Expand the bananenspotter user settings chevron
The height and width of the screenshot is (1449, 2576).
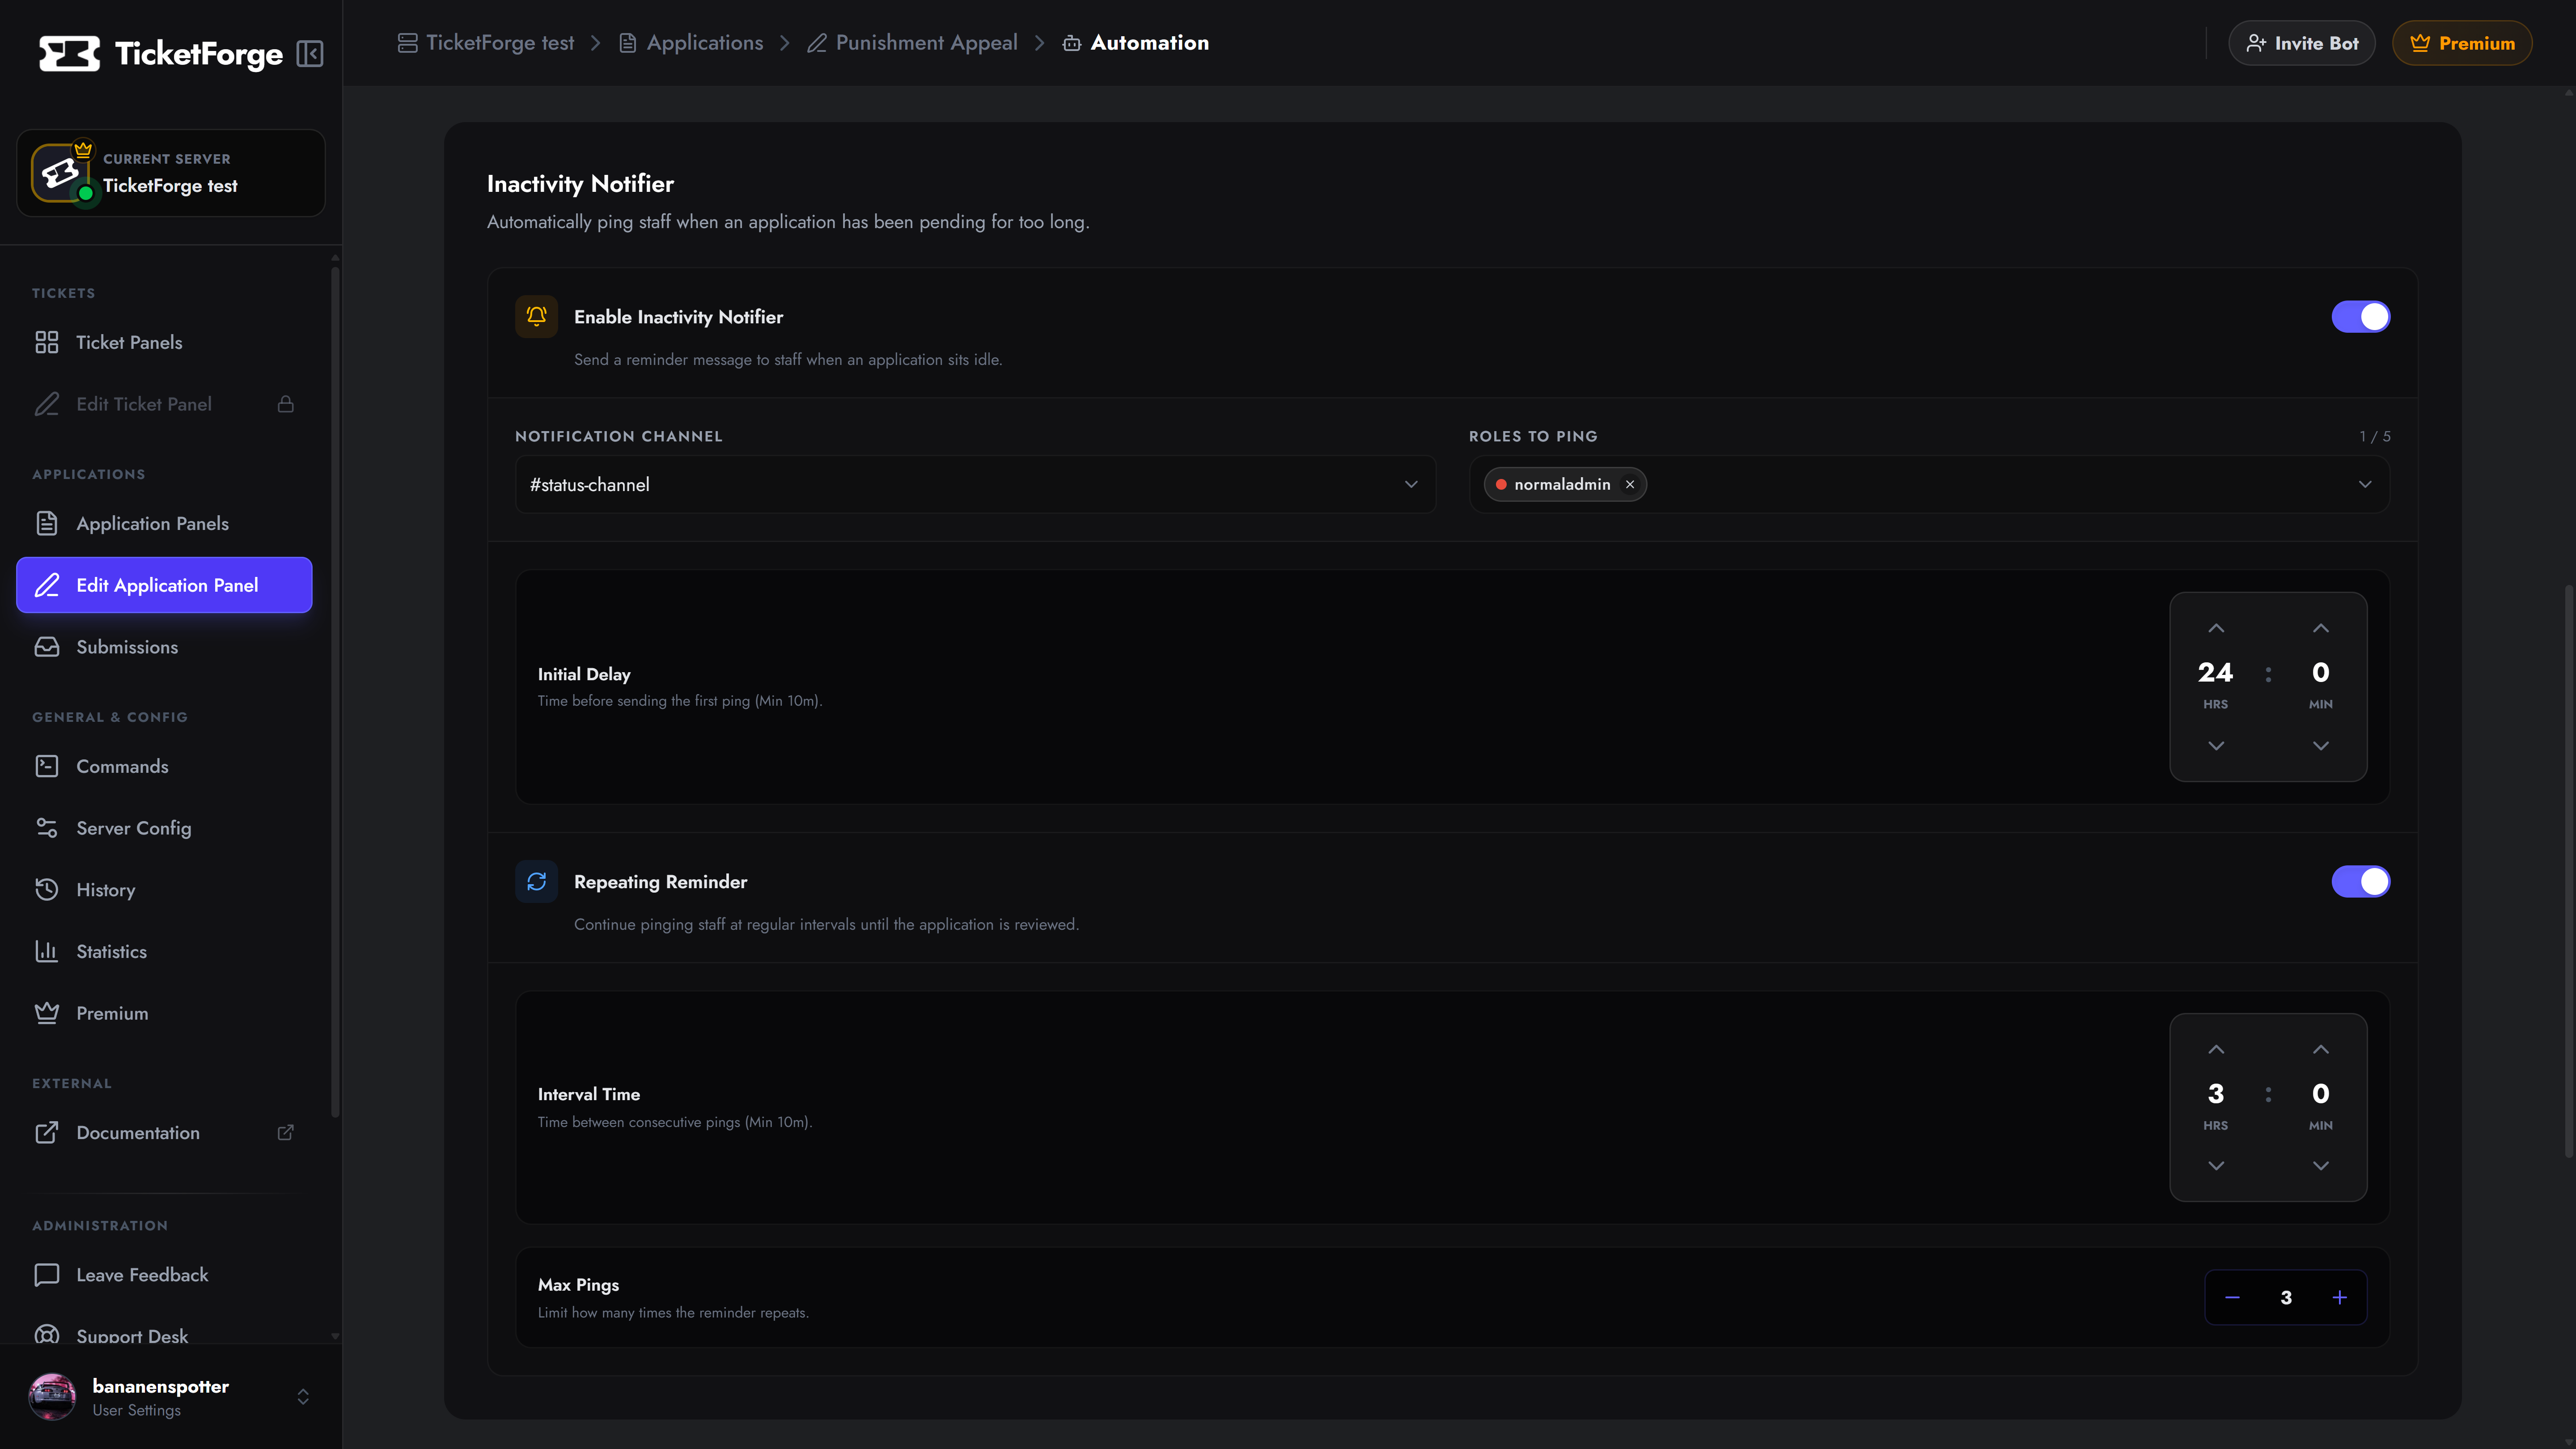coord(303,1397)
